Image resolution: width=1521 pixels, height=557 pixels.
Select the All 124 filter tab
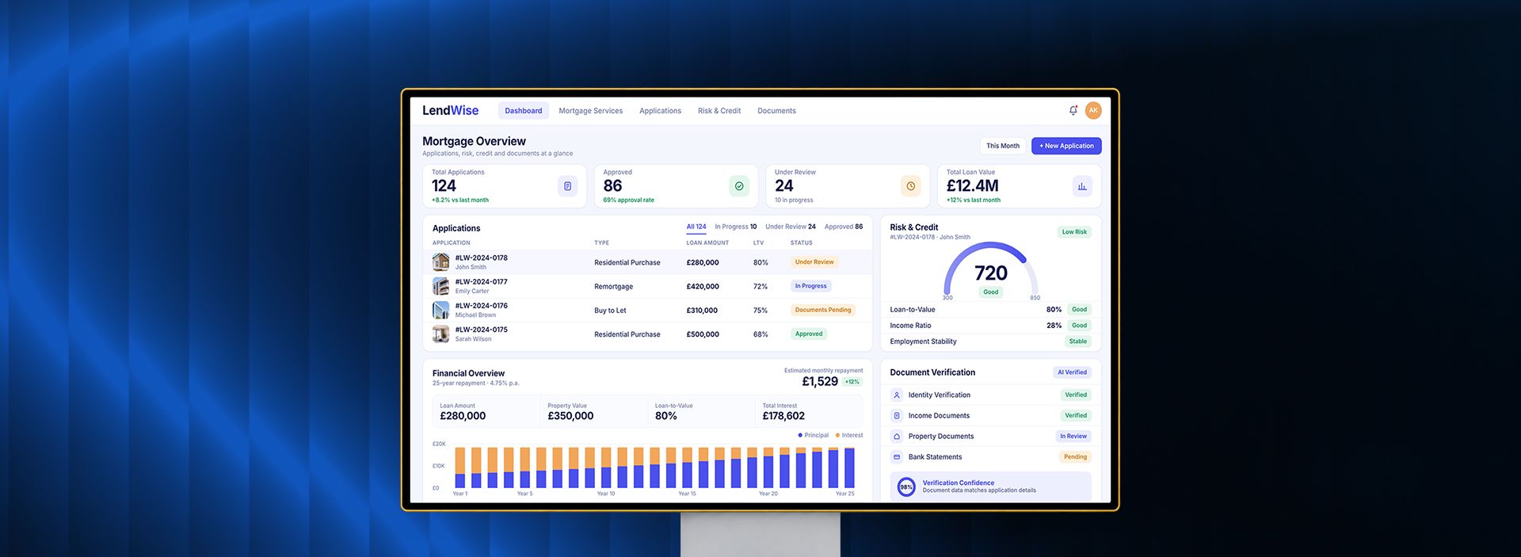click(696, 227)
